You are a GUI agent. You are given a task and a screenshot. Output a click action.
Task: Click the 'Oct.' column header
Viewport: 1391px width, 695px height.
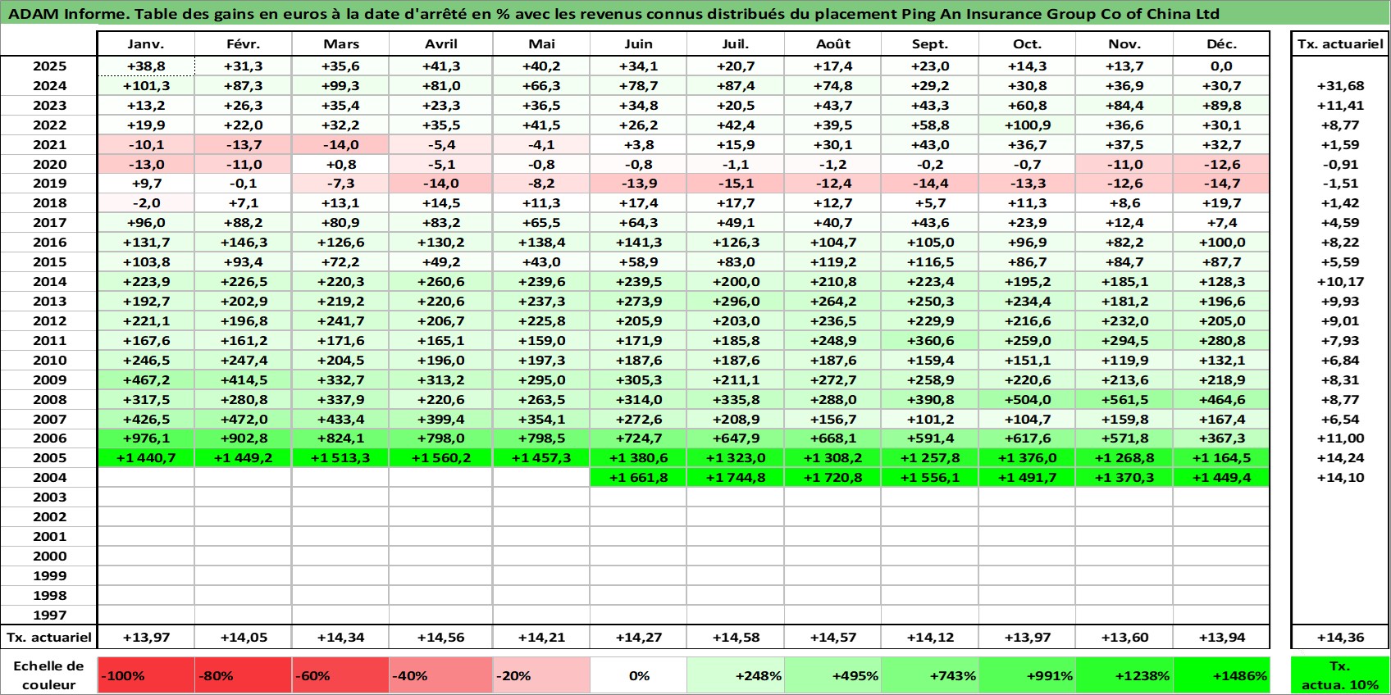click(x=1028, y=44)
